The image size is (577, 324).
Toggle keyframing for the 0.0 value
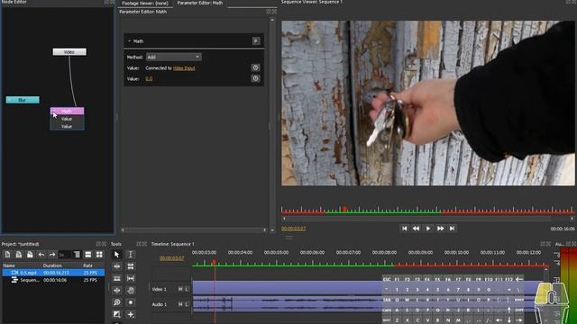click(x=255, y=78)
